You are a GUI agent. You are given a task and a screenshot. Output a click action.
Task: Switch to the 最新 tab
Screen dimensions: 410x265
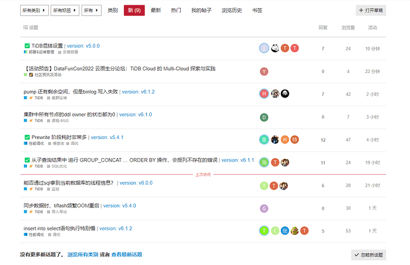coord(156,11)
